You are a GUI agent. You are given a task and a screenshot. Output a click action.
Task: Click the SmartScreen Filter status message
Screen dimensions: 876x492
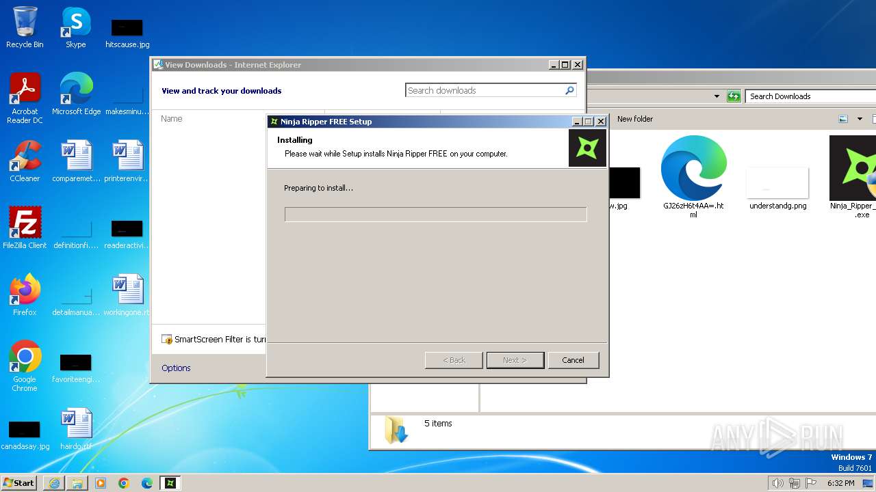pos(214,339)
